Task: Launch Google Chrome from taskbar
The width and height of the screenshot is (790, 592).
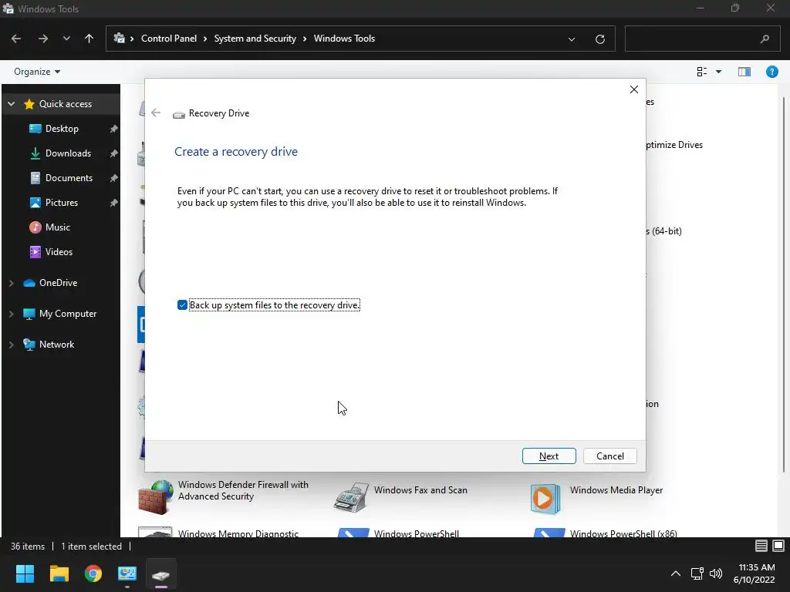Action: 93,573
